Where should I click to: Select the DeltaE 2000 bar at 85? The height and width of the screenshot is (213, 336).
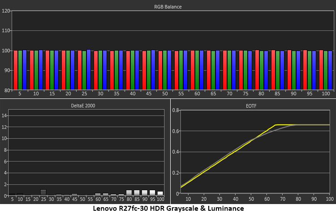(x=137, y=193)
